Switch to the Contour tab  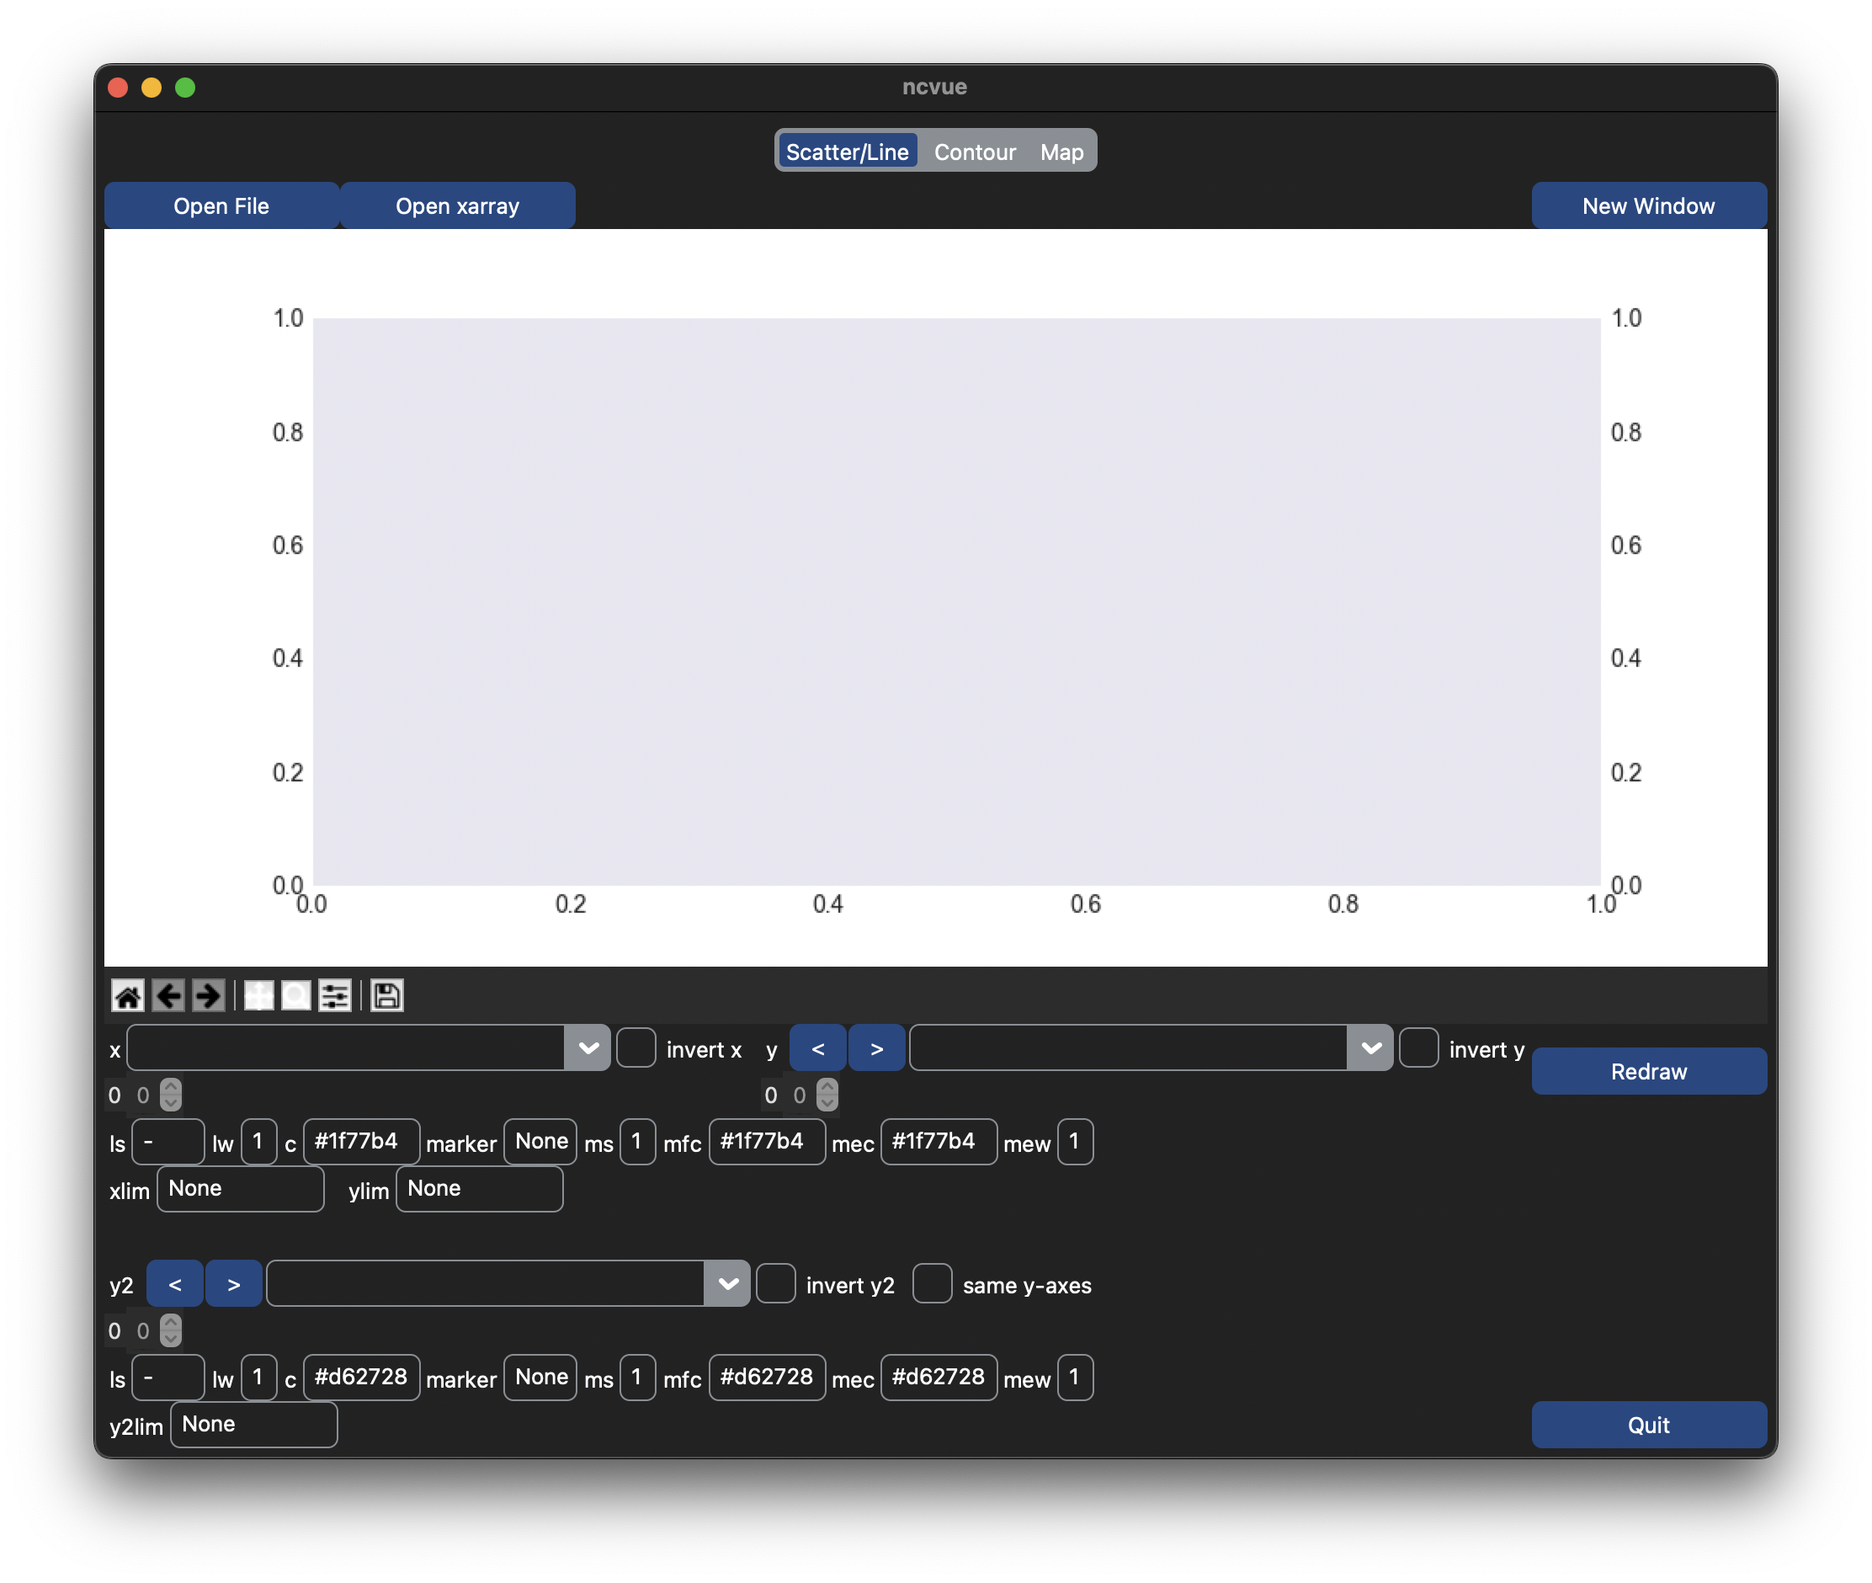coord(974,152)
